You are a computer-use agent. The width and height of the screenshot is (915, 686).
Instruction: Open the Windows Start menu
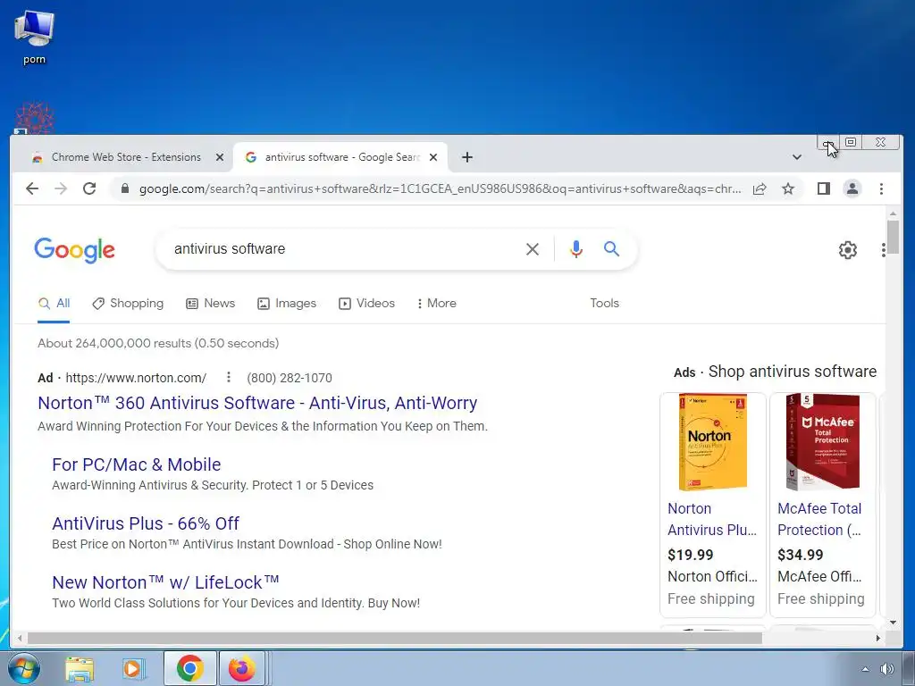[x=24, y=668]
